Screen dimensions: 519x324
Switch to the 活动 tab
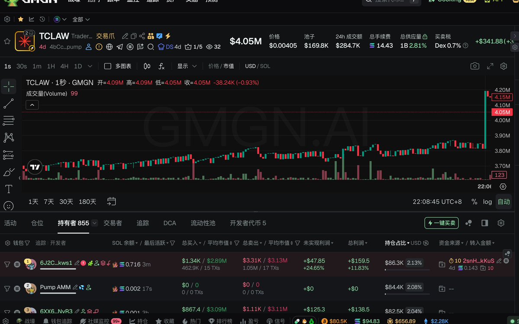pyautogui.click(x=10, y=223)
